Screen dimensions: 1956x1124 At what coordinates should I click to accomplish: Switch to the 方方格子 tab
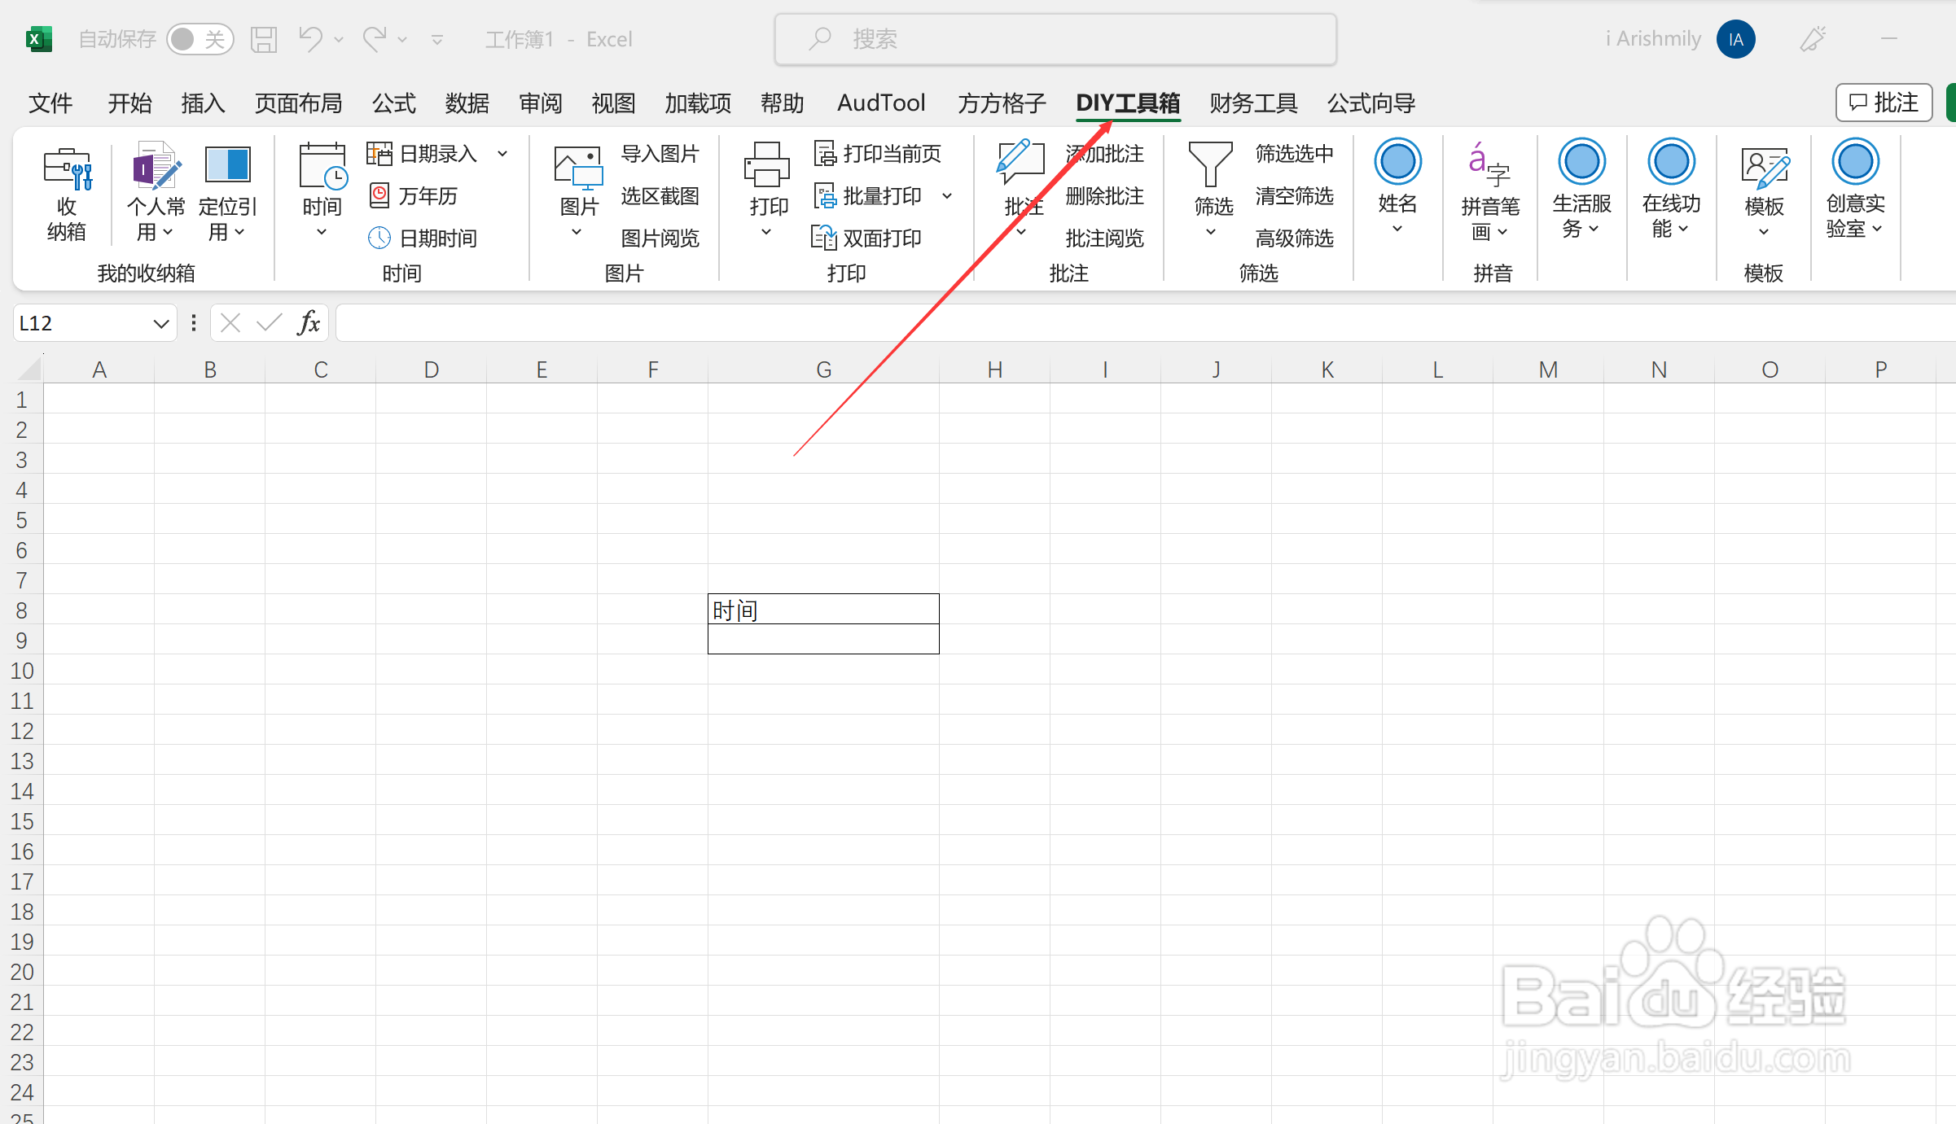click(x=1002, y=103)
